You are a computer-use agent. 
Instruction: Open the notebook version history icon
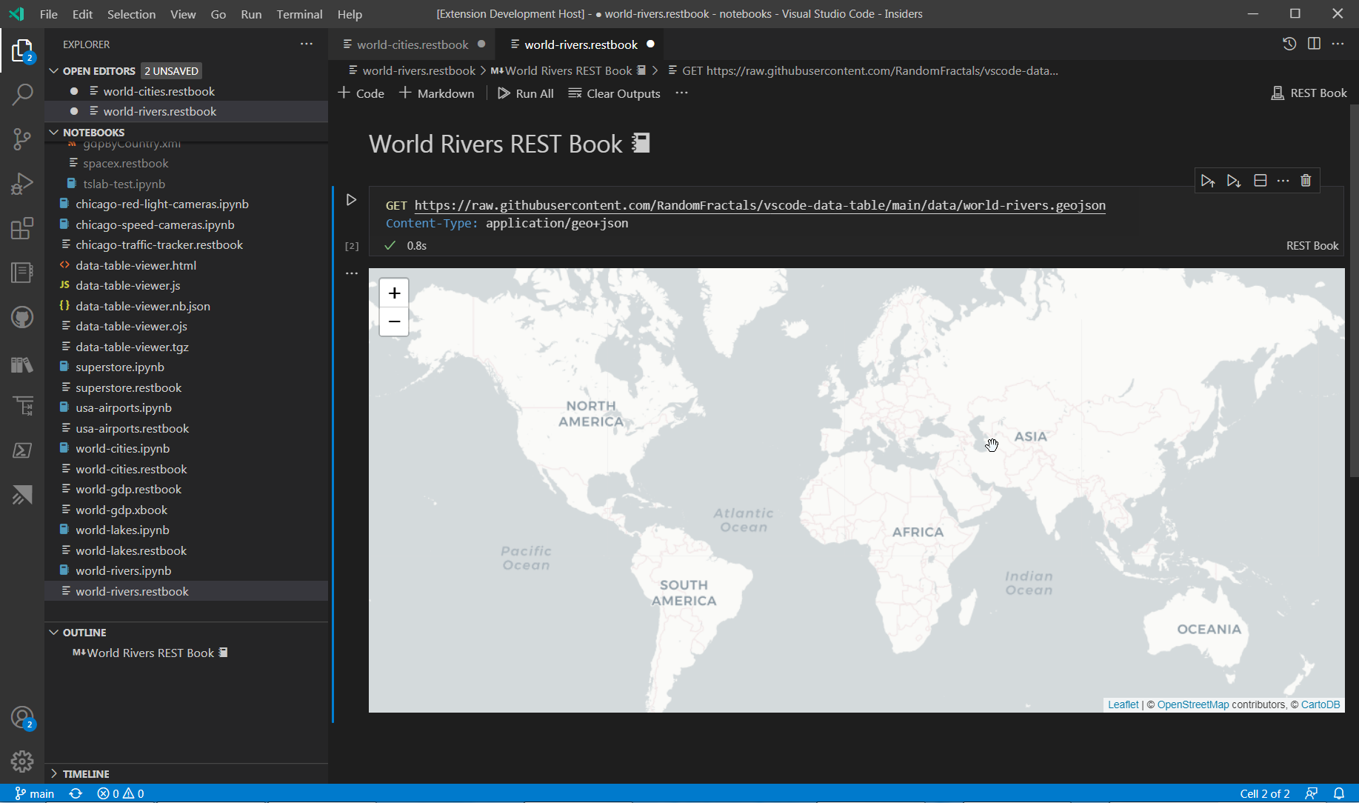[x=1289, y=44]
